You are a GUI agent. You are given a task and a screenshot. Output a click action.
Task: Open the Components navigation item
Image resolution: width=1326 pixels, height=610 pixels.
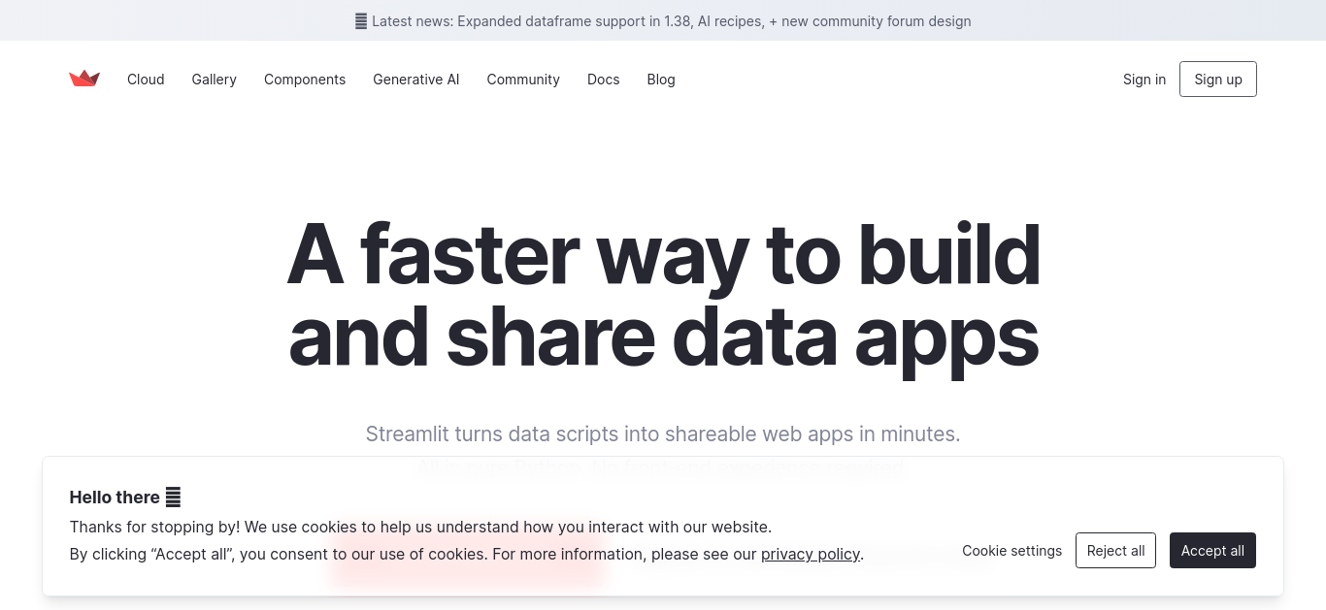pos(305,80)
